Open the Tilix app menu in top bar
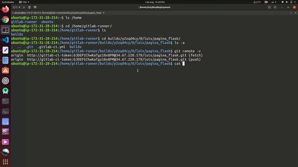The image size is (298, 167). coord(24,2)
